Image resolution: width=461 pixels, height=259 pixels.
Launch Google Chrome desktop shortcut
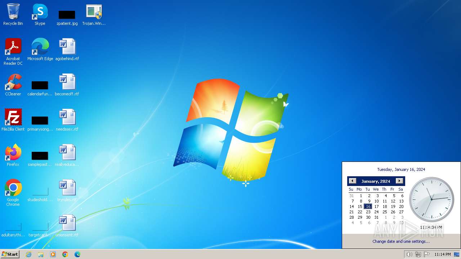click(13, 192)
